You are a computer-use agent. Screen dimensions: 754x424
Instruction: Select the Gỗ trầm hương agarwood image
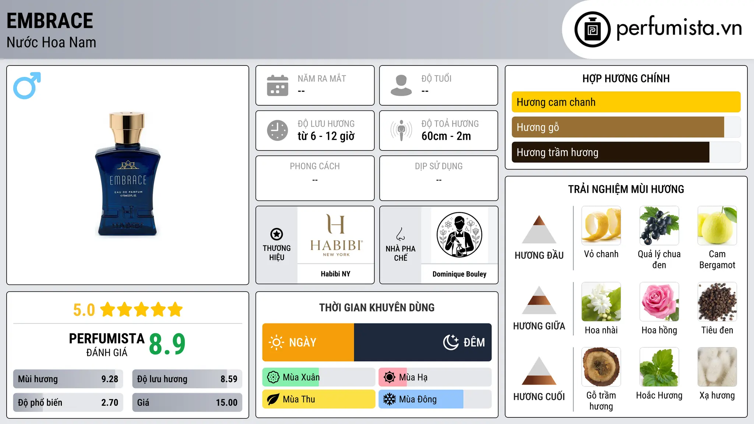point(601,367)
